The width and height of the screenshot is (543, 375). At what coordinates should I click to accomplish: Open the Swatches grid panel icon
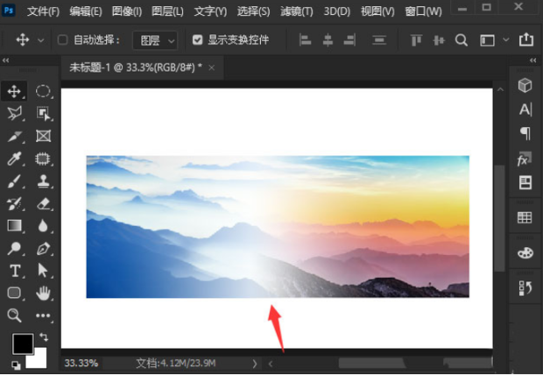coord(525,217)
